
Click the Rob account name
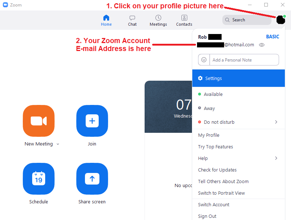click(202, 37)
